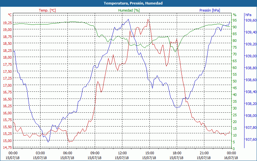Click time axis label '06:00'
This screenshot has height=161, width=257.
coord(67,154)
